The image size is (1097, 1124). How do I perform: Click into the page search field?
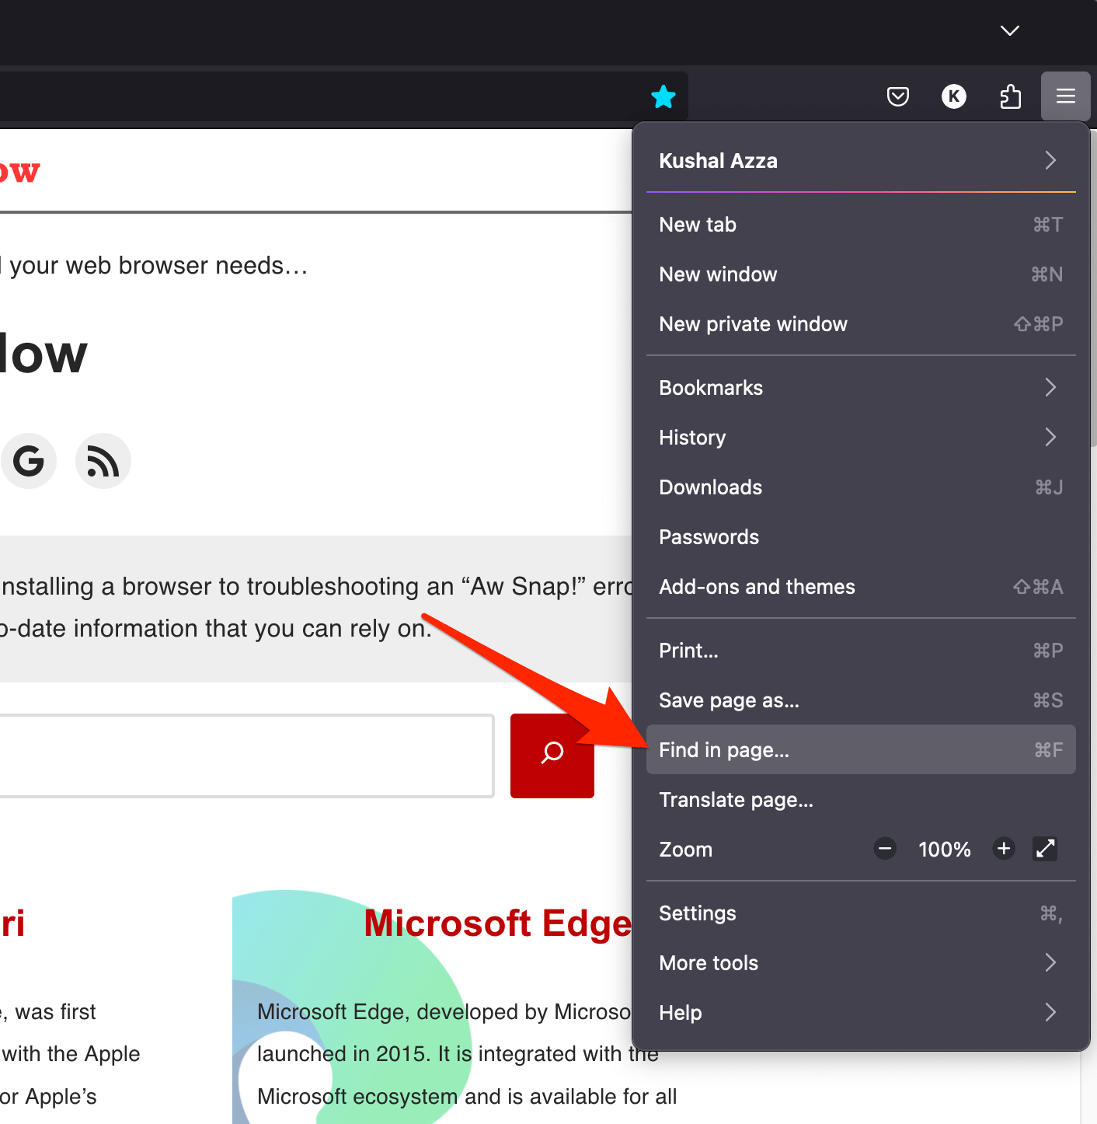click(x=246, y=756)
